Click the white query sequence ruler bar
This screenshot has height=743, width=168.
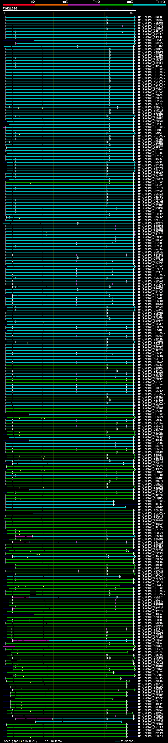coord(69,11)
